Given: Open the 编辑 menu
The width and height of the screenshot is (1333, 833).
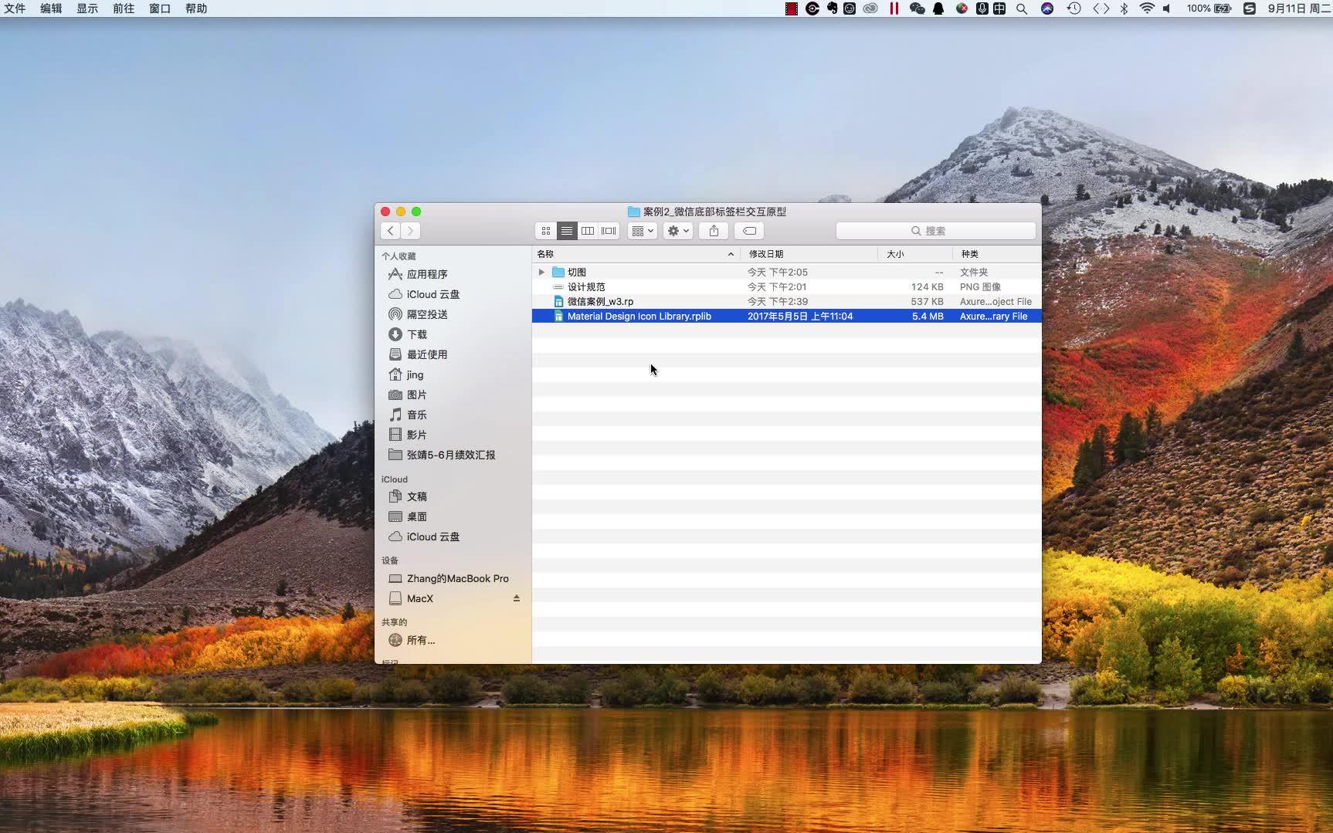Looking at the screenshot, I should 51,8.
